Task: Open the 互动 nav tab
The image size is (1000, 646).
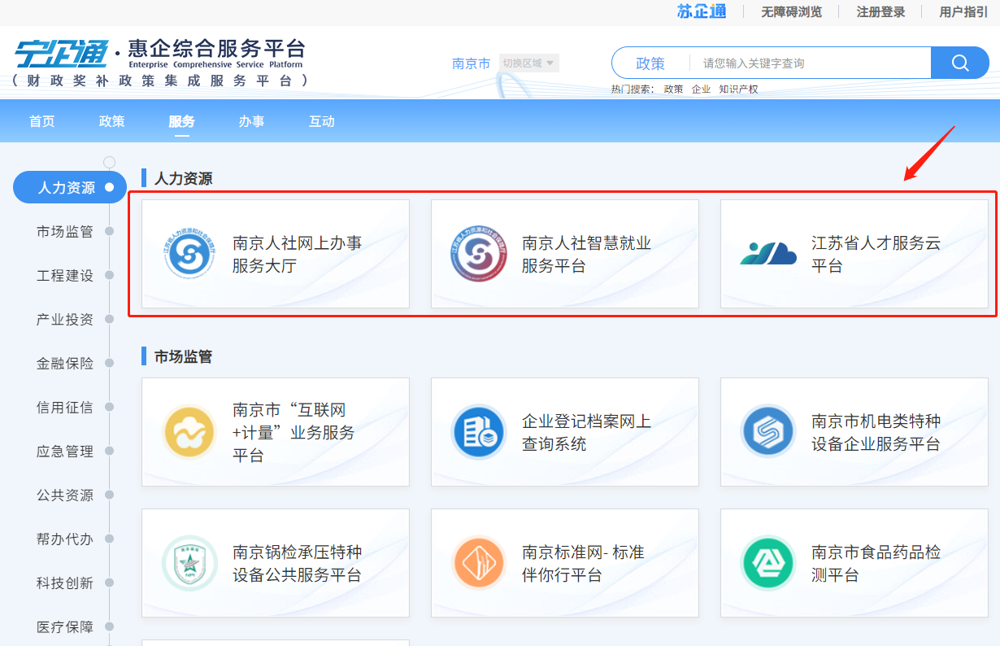Action: [322, 121]
